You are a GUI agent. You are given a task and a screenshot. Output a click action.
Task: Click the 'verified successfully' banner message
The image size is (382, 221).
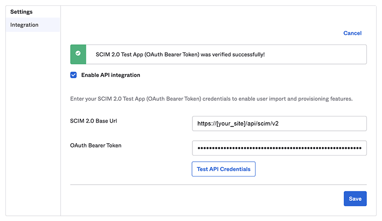180,54
